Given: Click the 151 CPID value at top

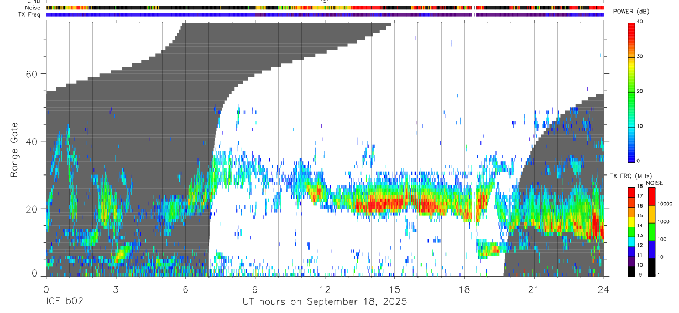Looking at the screenshot, I should point(325,2).
